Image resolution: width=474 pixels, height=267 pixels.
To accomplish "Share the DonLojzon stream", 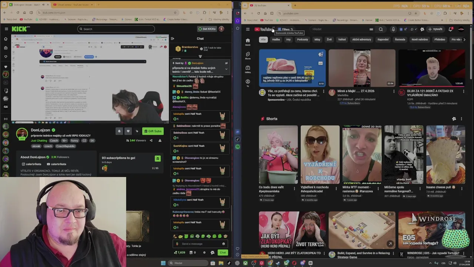I will [151, 141].
